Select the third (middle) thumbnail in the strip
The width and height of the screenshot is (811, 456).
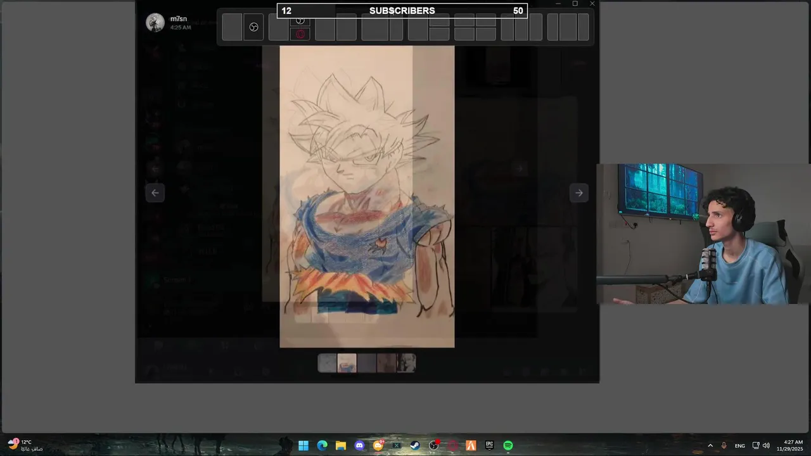[x=367, y=363]
